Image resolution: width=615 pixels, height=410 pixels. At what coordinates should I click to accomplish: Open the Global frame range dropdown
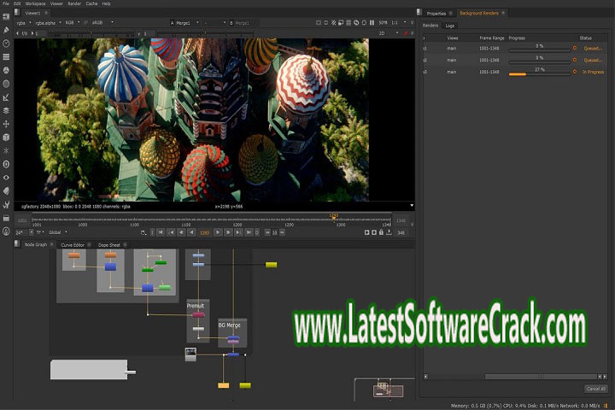tap(56, 231)
